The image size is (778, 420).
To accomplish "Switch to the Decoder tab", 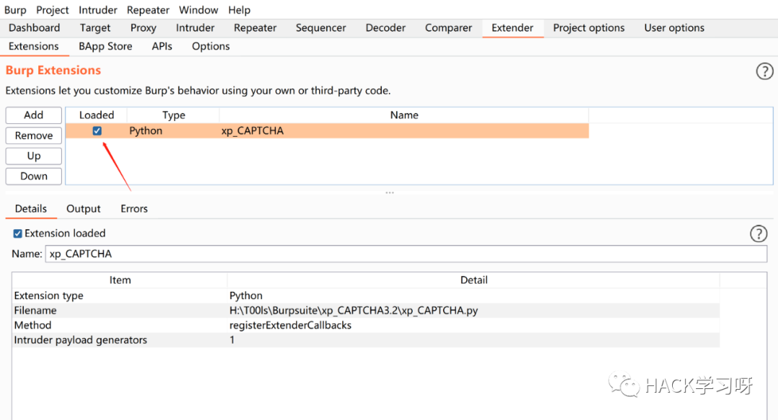I will tap(385, 28).
